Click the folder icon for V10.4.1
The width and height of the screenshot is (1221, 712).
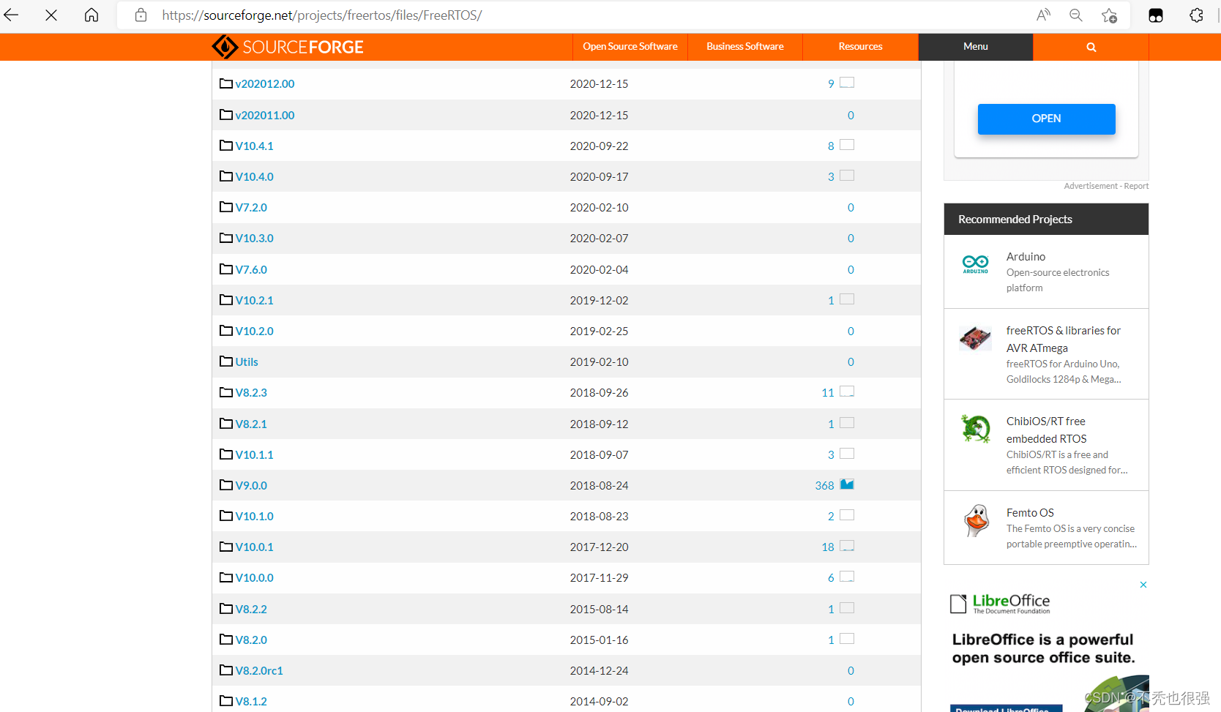point(226,146)
